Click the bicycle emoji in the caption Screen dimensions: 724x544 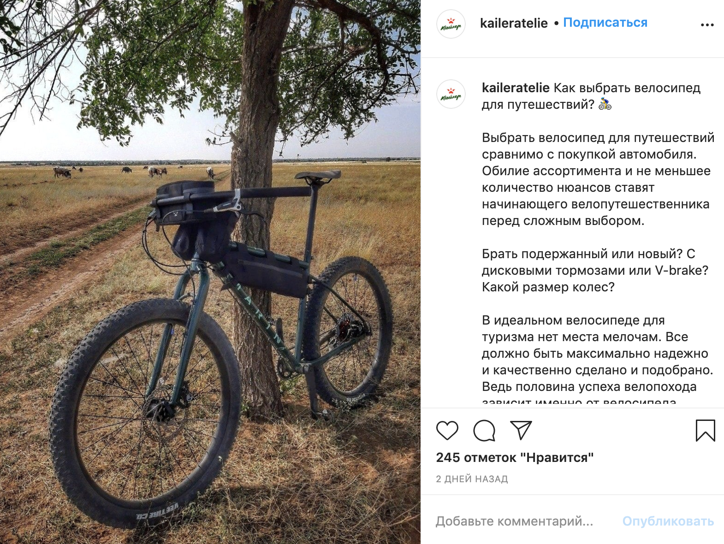click(605, 105)
